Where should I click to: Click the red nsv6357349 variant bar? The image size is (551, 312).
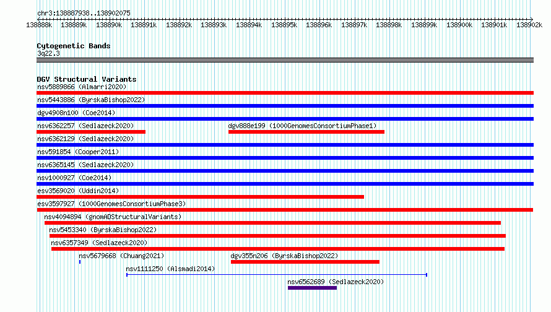pos(278,249)
